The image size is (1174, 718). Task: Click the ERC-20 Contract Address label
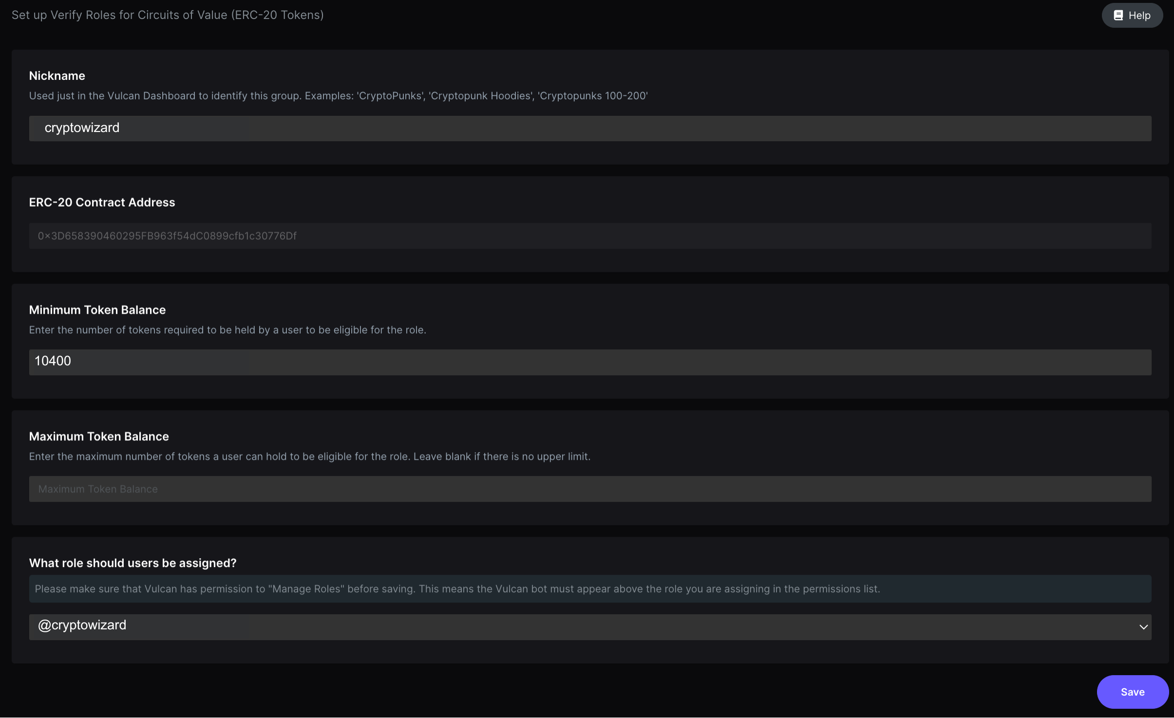click(x=102, y=202)
